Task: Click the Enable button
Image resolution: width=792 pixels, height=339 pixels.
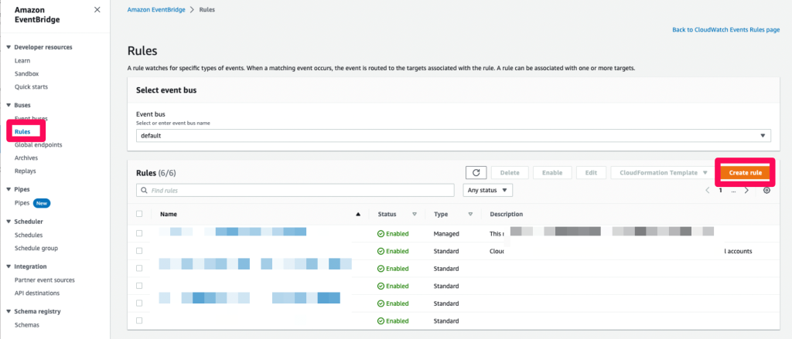Action: tap(552, 172)
